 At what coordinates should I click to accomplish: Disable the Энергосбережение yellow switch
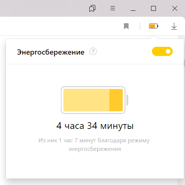click(162, 51)
